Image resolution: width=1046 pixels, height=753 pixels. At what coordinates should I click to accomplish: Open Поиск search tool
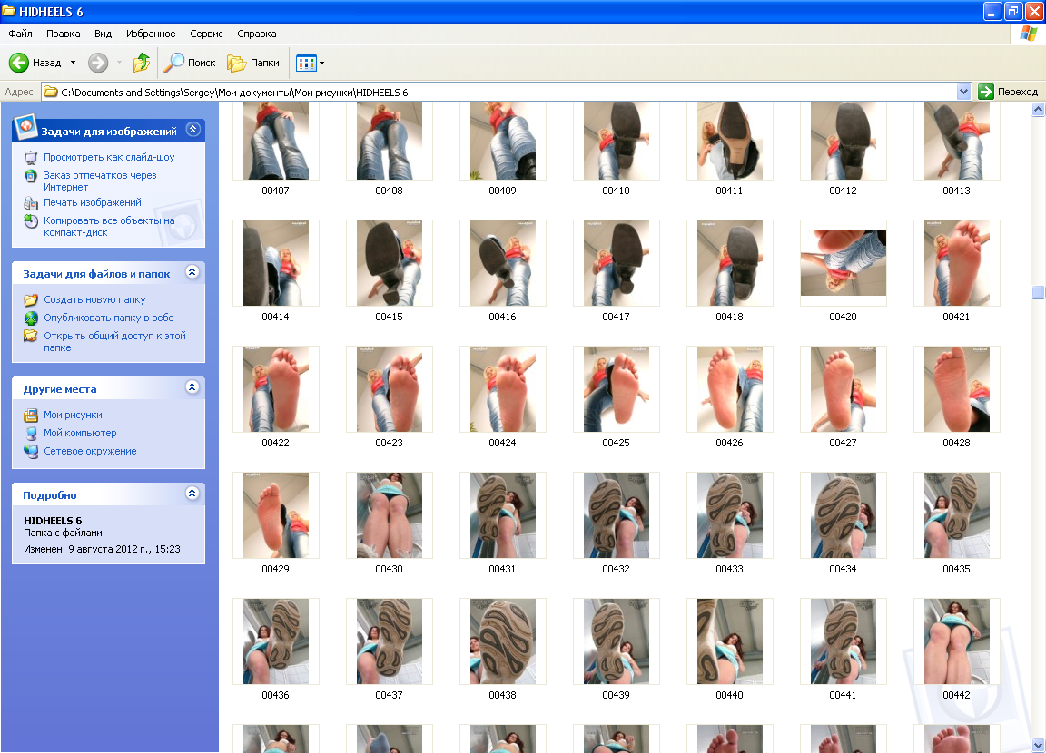pyautogui.click(x=190, y=63)
